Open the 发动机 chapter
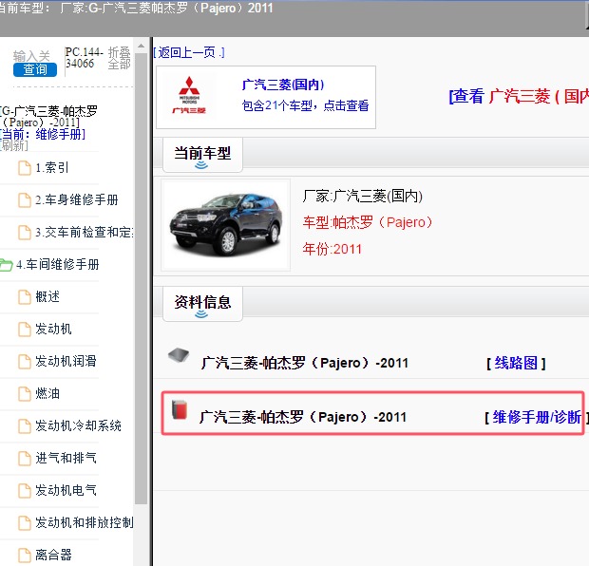Viewport: 589px width, 566px height. [53, 329]
